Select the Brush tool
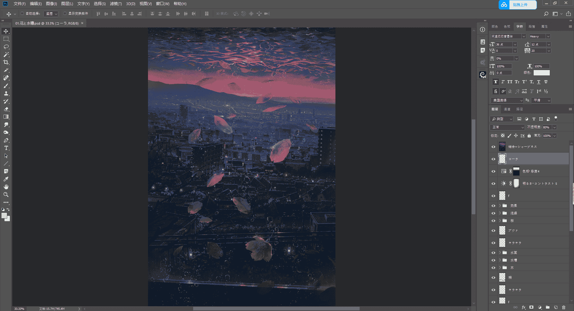This screenshot has width=574, height=311. (x=6, y=86)
